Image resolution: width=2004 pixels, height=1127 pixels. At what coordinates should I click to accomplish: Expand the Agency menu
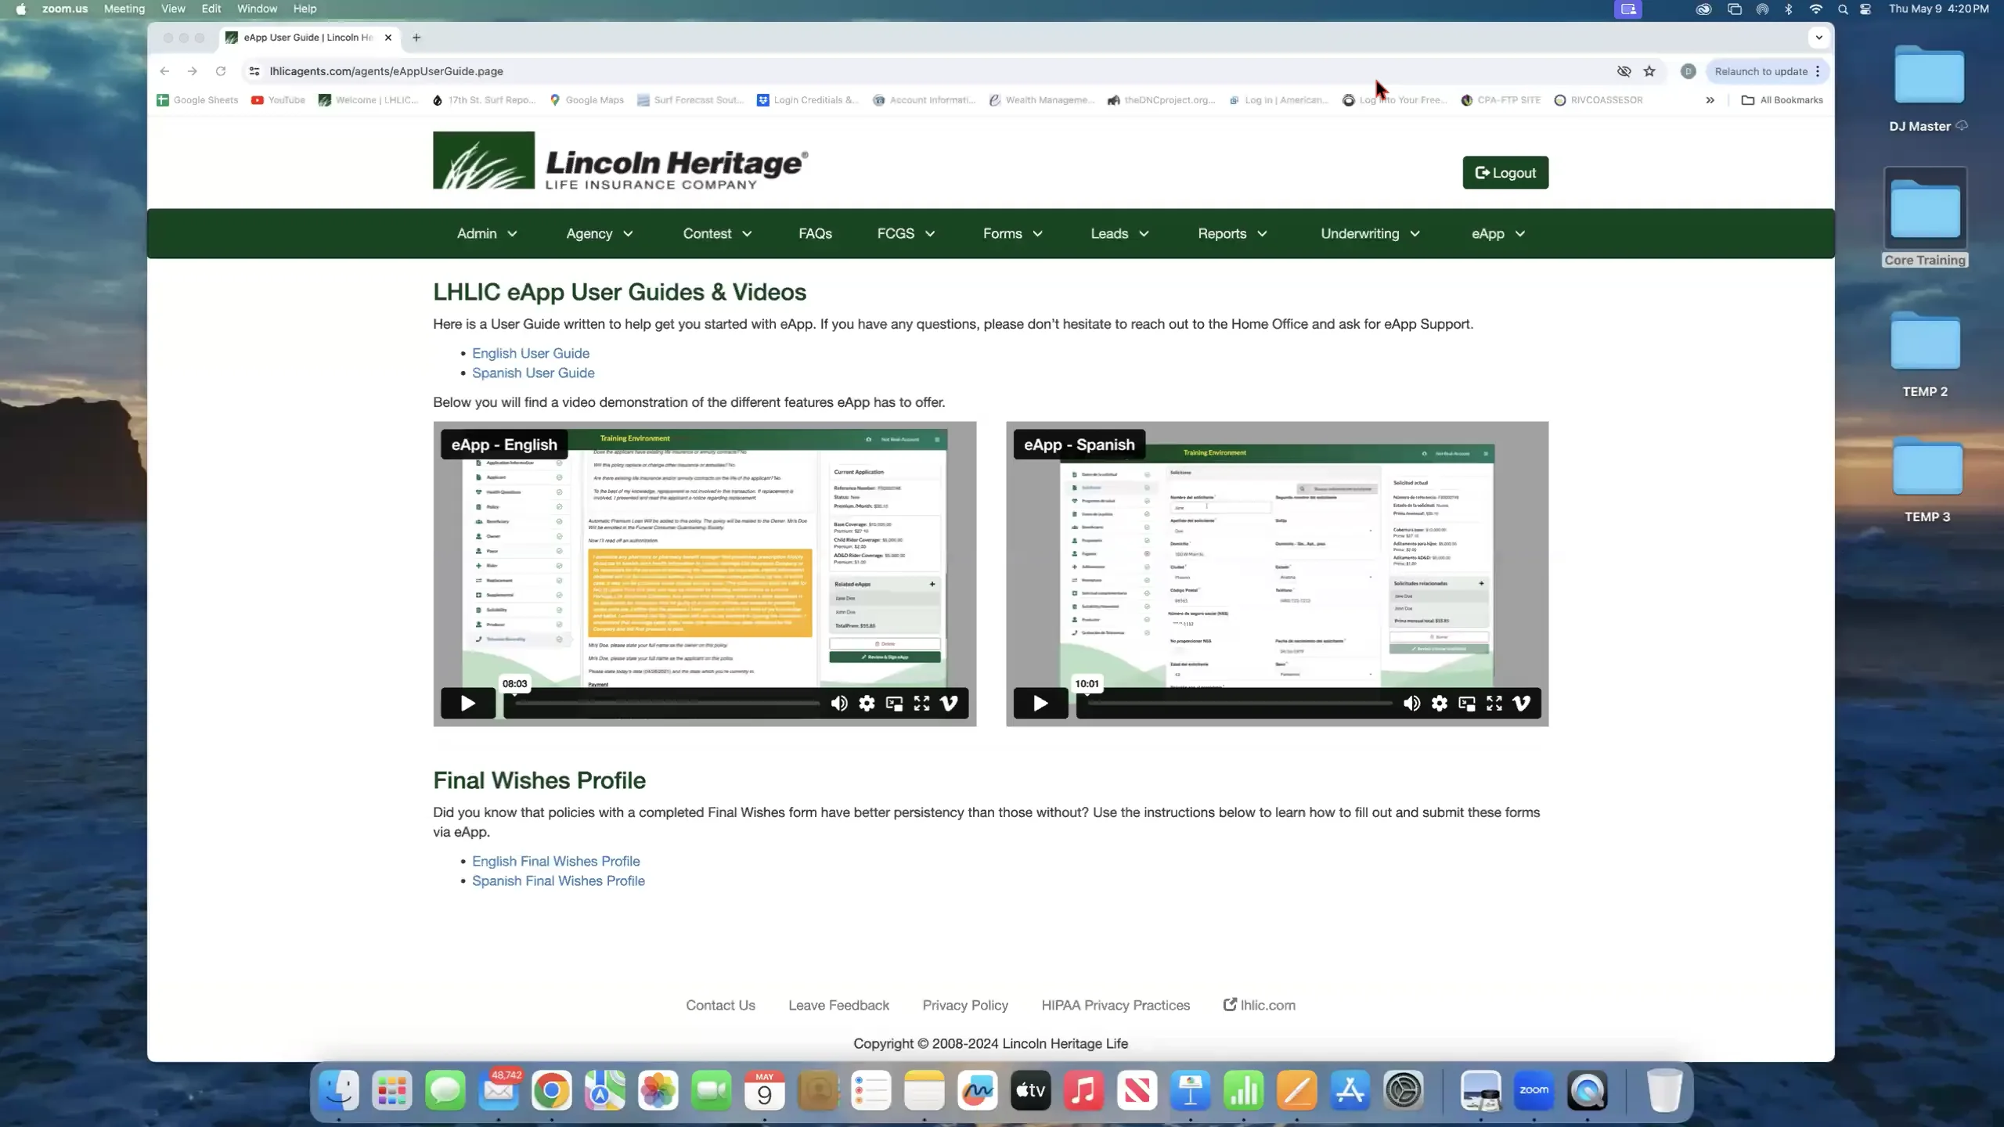click(600, 233)
